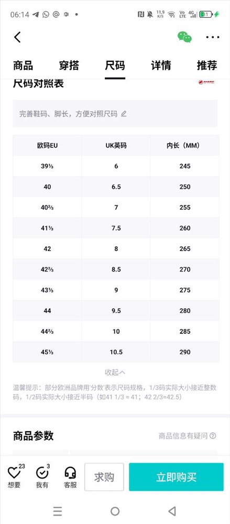Tap the 完善鞋码、脚长 input bar
The image size is (230, 524).
(x=115, y=114)
